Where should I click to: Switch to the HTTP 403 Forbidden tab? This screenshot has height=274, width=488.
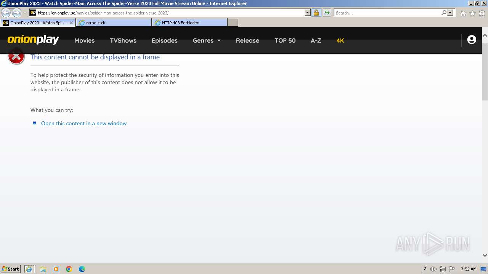click(x=189, y=23)
